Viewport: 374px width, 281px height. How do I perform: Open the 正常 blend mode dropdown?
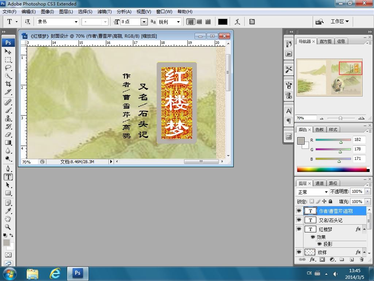pos(313,192)
